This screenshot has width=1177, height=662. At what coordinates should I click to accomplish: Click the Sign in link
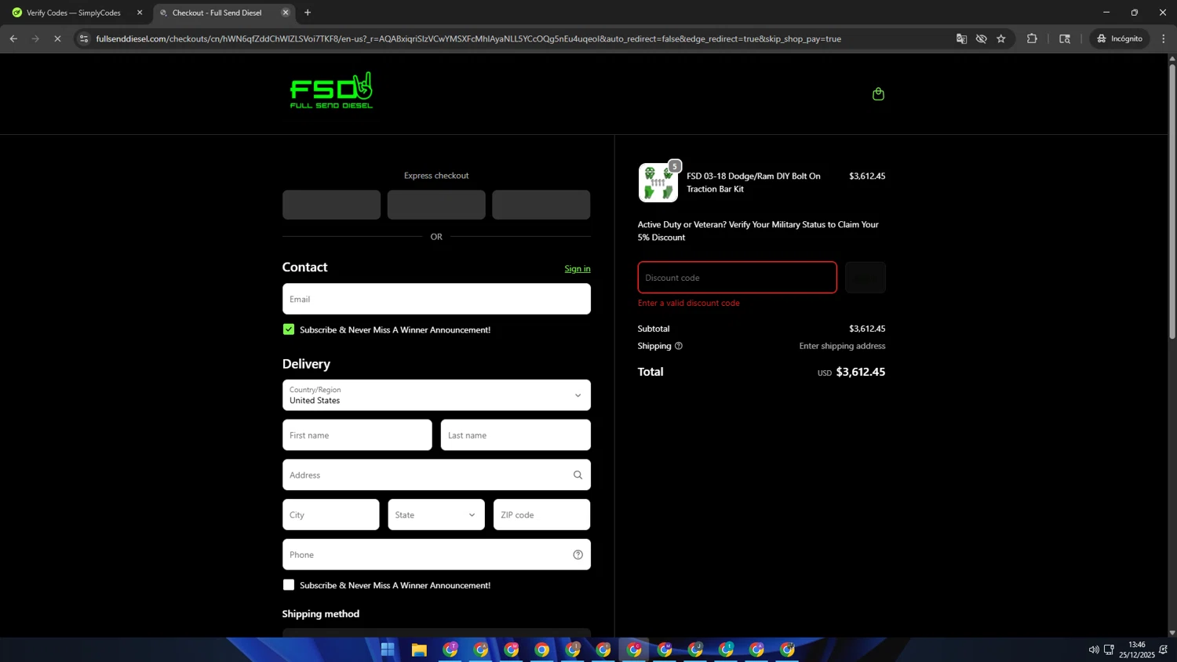click(x=578, y=269)
